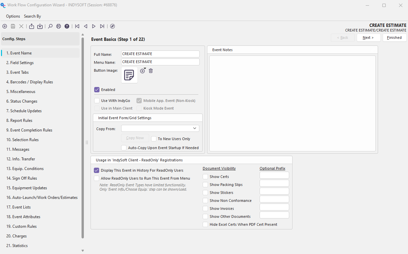The image size is (408, 254).
Task: Open the Options menu
Action: [x=13, y=16]
